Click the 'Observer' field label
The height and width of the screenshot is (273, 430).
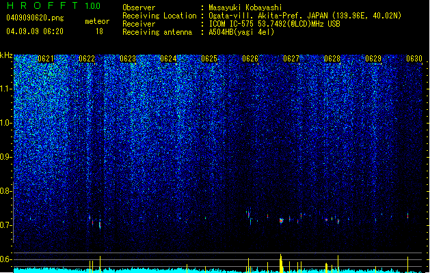coord(139,8)
